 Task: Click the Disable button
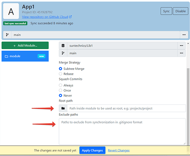coord(180,11)
